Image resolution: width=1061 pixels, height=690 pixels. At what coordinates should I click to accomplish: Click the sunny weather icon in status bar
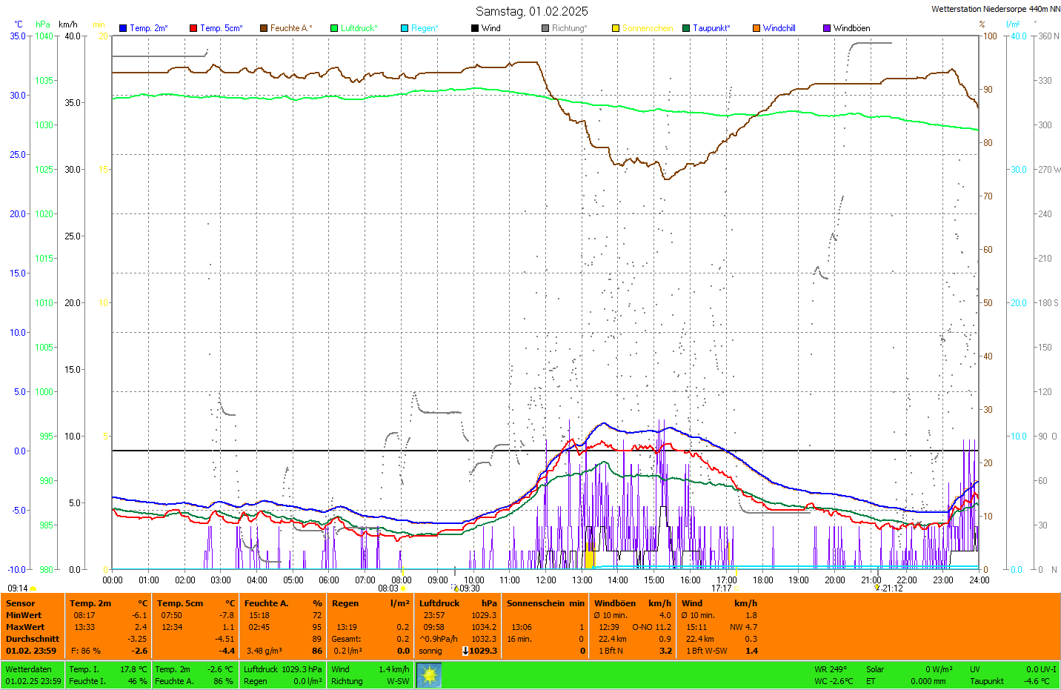pos(429,675)
